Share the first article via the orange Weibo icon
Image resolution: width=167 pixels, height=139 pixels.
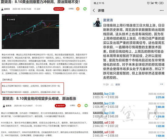[78, 9]
